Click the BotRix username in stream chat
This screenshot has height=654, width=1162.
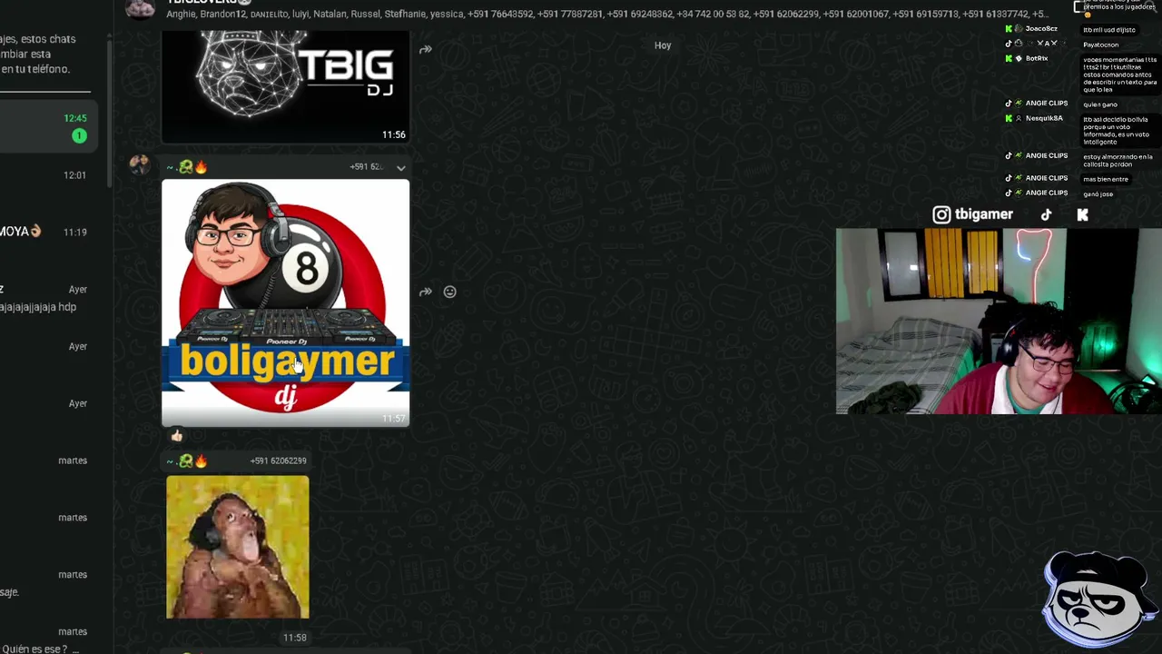1037,58
